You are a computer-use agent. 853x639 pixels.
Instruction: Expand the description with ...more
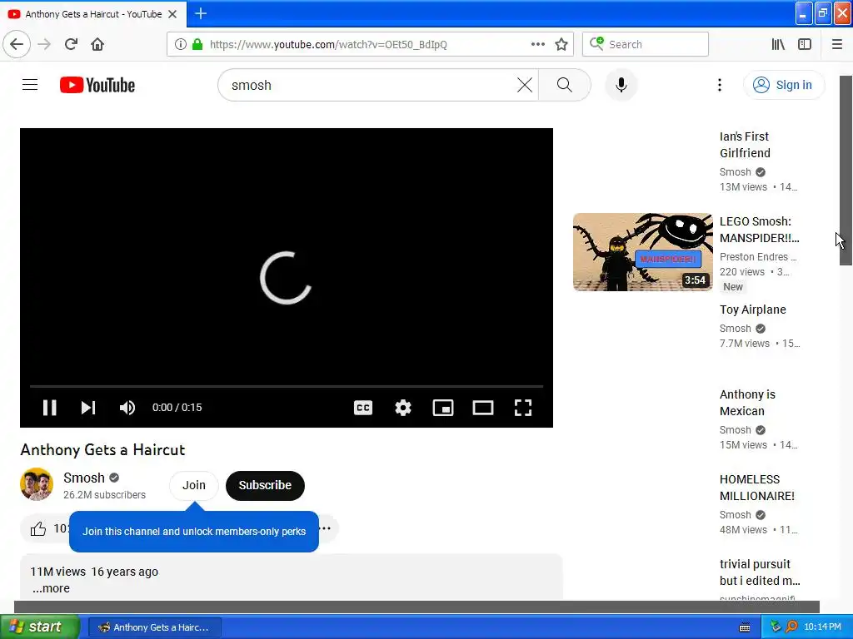coord(51,588)
